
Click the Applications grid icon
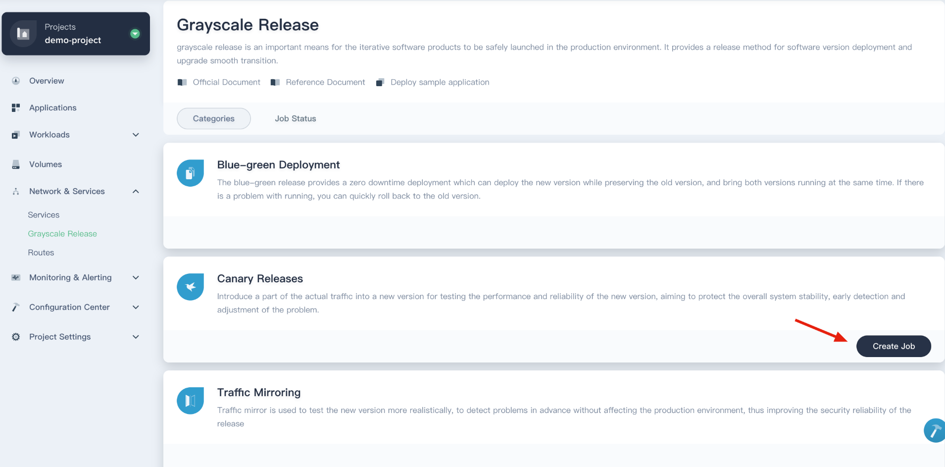click(x=16, y=107)
